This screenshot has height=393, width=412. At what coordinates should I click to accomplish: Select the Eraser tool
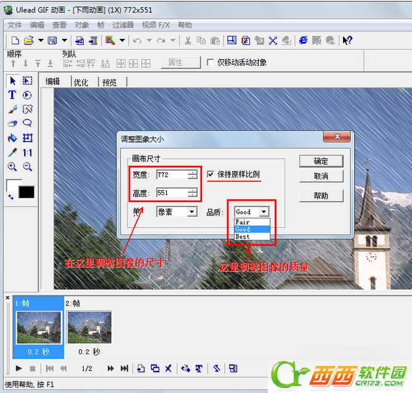[12, 123]
